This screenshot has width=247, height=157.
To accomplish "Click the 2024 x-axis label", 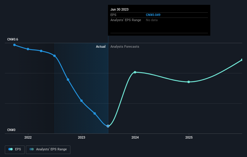I will tap(135, 137).
